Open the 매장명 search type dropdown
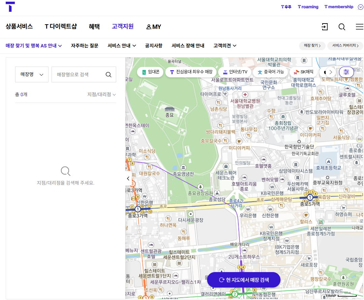 pyautogui.click(x=32, y=74)
